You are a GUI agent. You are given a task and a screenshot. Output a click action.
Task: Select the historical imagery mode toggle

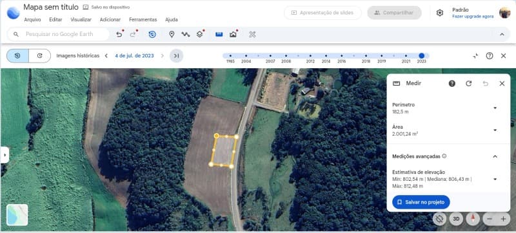17,56
